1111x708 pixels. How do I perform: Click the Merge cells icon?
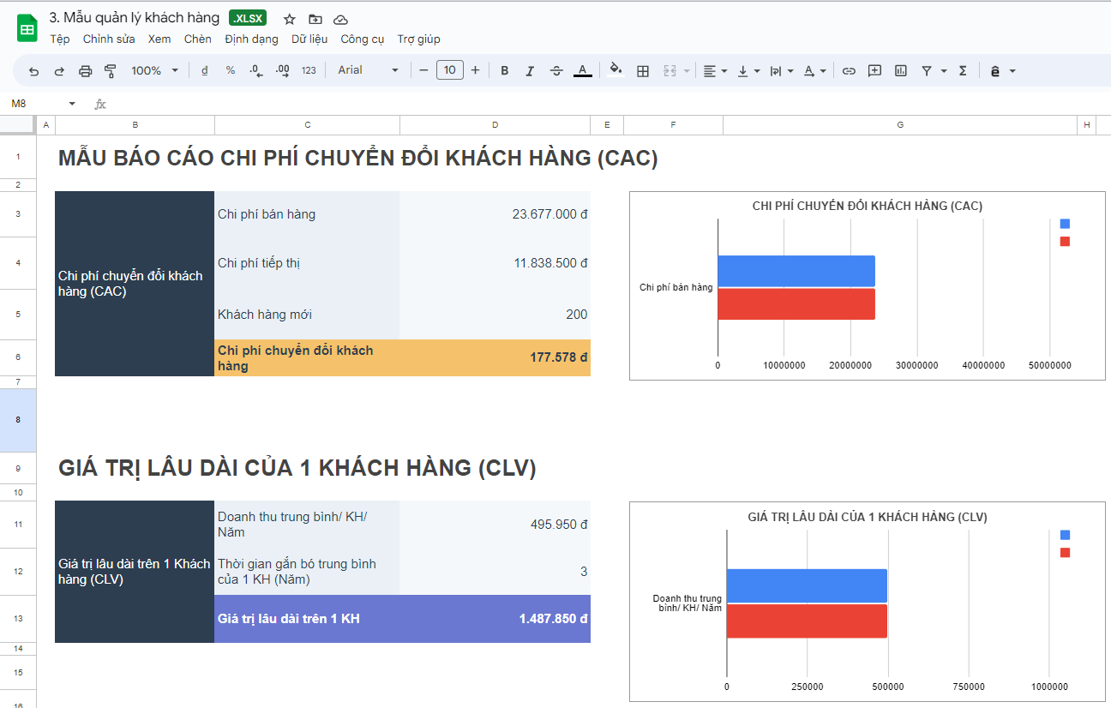[670, 70]
